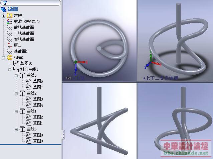Collapse the 曲线2 node
Screen dimensions: 213x159
pos(16,94)
